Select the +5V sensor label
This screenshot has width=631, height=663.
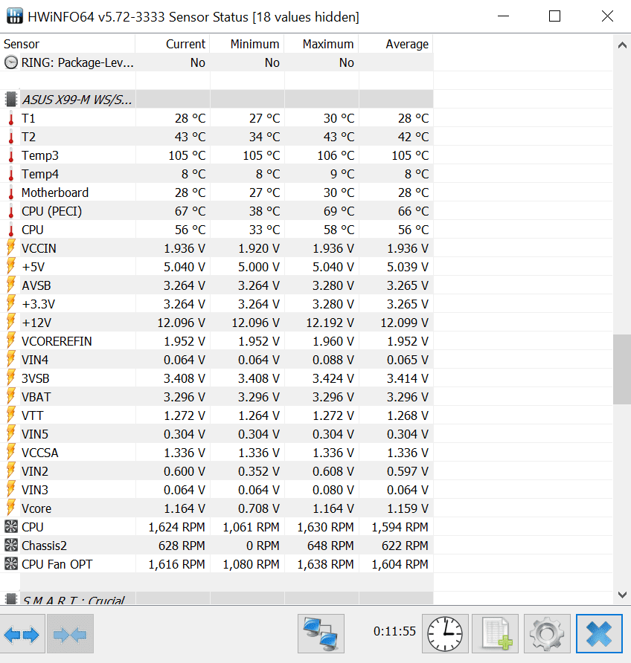coord(33,268)
